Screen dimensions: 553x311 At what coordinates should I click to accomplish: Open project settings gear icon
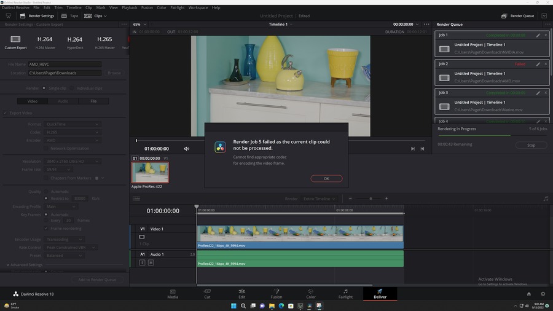click(543, 294)
